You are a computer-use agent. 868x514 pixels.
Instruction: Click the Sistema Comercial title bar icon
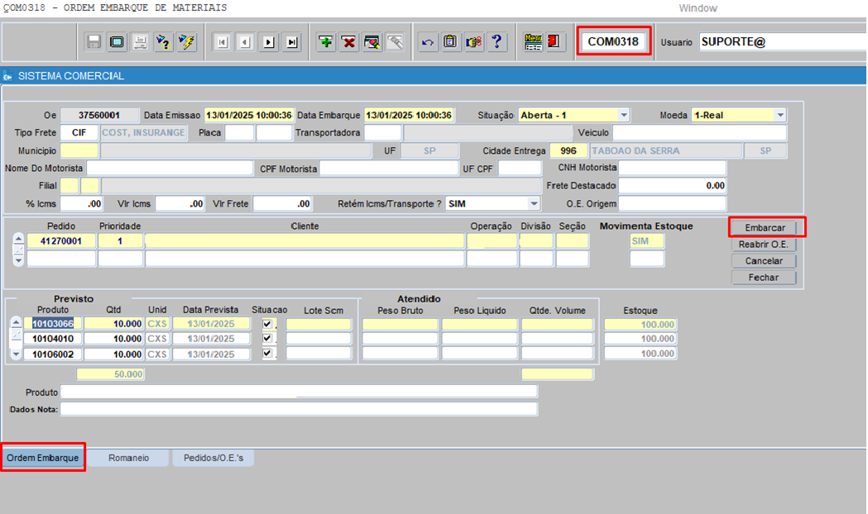7,76
